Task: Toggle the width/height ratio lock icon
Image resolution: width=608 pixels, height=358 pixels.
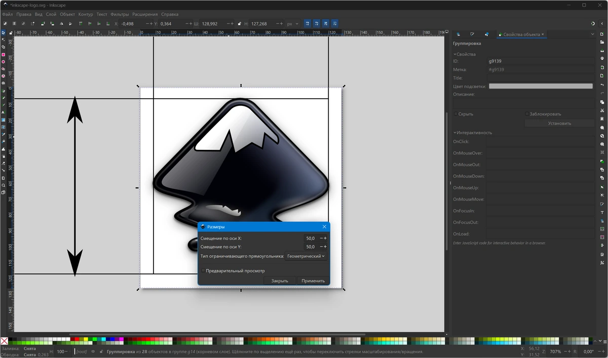Action: tap(239, 24)
